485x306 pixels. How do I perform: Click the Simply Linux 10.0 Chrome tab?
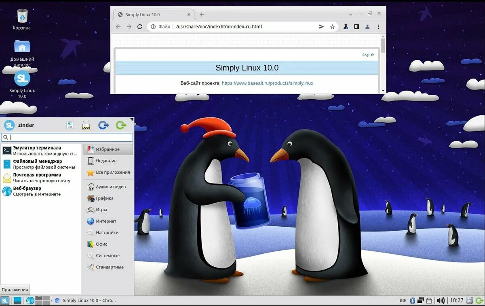154,15
